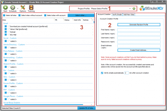Open the Project Profile dropdown
The image size is (167, 111).
tap(130, 8)
